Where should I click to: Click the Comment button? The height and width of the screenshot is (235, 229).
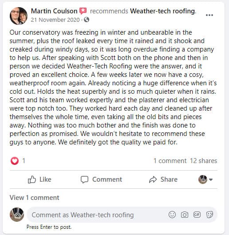(101, 179)
